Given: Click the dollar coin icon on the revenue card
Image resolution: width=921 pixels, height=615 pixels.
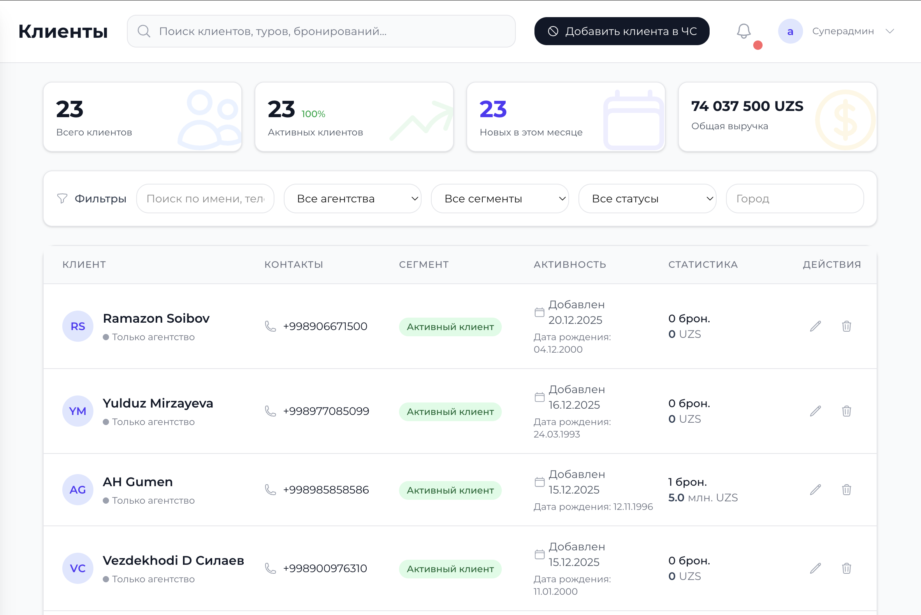Looking at the screenshot, I should click(x=845, y=117).
